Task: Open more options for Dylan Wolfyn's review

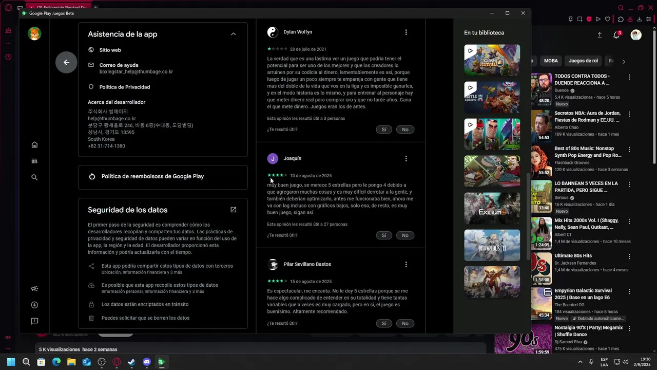Action: click(406, 32)
